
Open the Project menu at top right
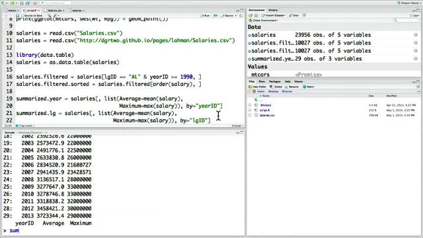[x=409, y=3]
